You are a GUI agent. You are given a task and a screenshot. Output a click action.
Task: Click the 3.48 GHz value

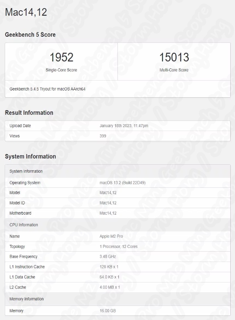pyautogui.click(x=108, y=256)
